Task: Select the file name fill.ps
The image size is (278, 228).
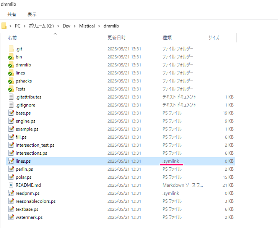Action: (21, 137)
